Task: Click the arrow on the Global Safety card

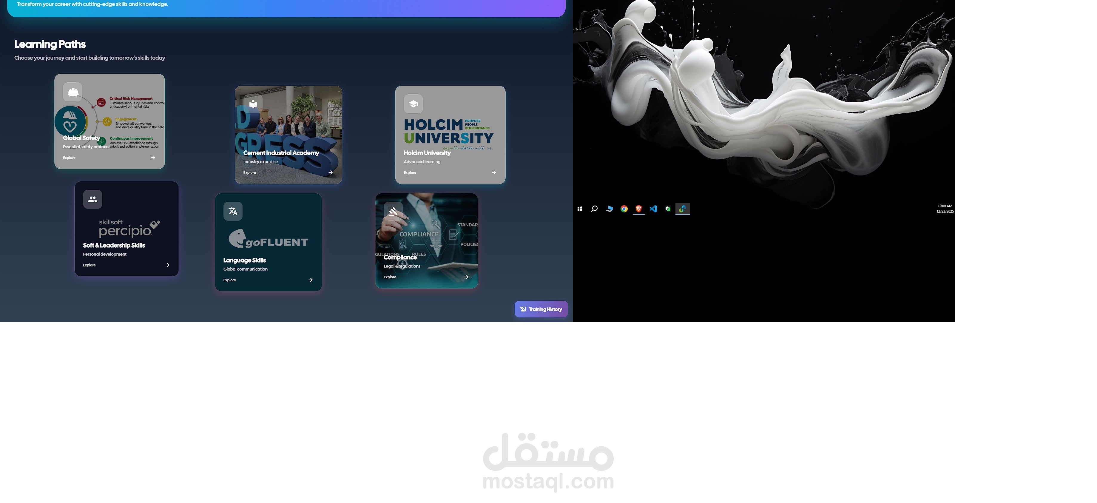Action: click(x=153, y=158)
